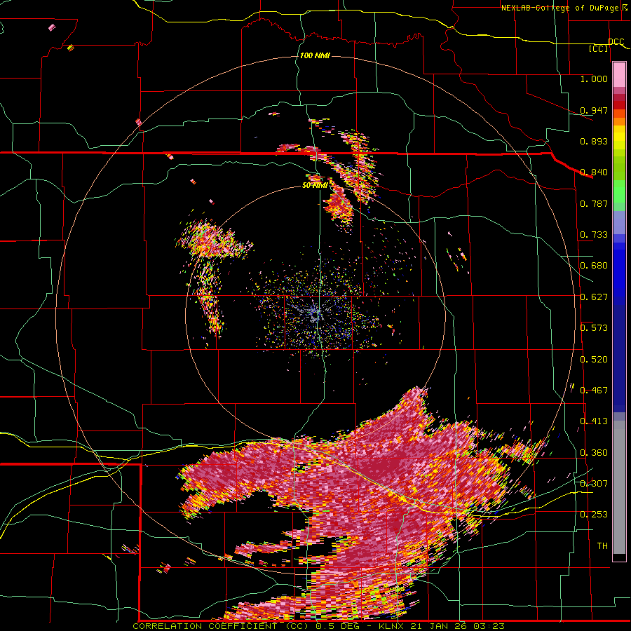Choose the 0.413 legend value
This screenshot has width=631, height=631.
click(594, 421)
